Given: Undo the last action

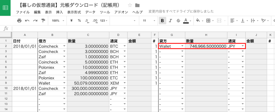Looking at the screenshot, I should pyautogui.click(x=27, y=21).
